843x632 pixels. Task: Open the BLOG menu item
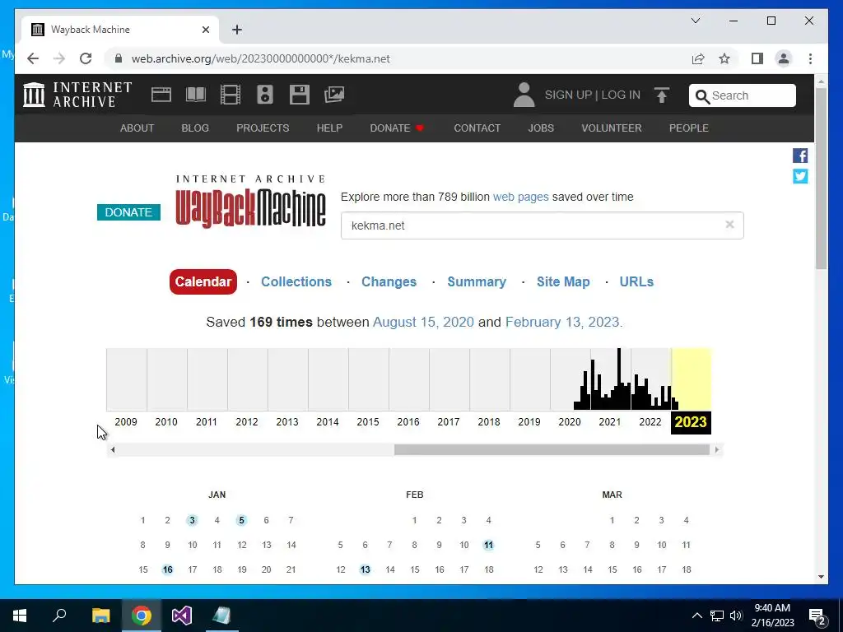click(x=195, y=128)
